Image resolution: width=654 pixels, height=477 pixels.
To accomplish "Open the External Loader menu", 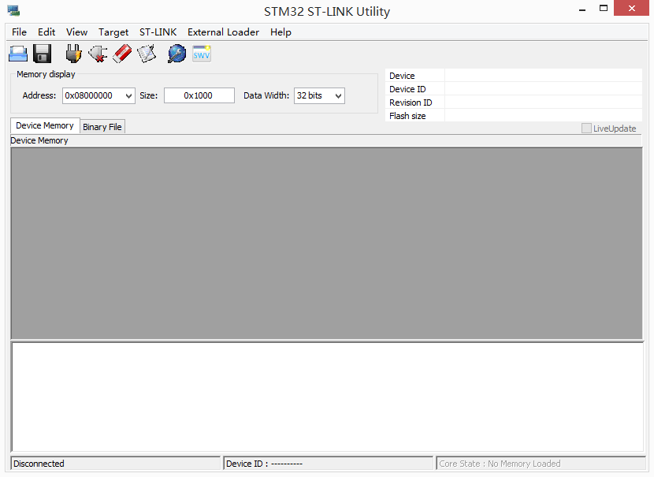I will [x=223, y=32].
